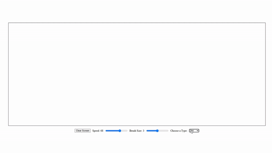
Task: Click the "Choose a Type:" label
Action: click(179, 131)
